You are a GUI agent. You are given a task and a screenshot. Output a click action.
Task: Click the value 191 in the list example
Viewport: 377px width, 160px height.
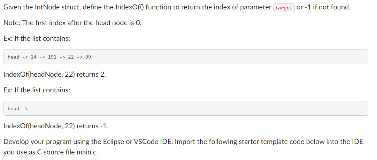click(52, 57)
